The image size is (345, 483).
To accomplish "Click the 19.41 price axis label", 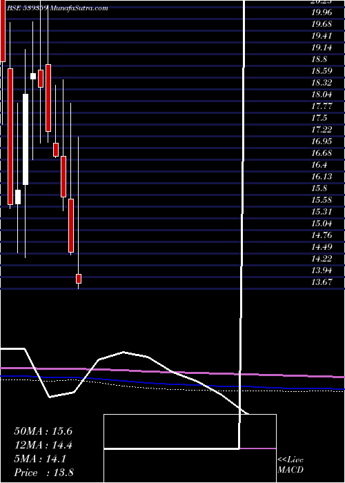I will tap(322, 36).
